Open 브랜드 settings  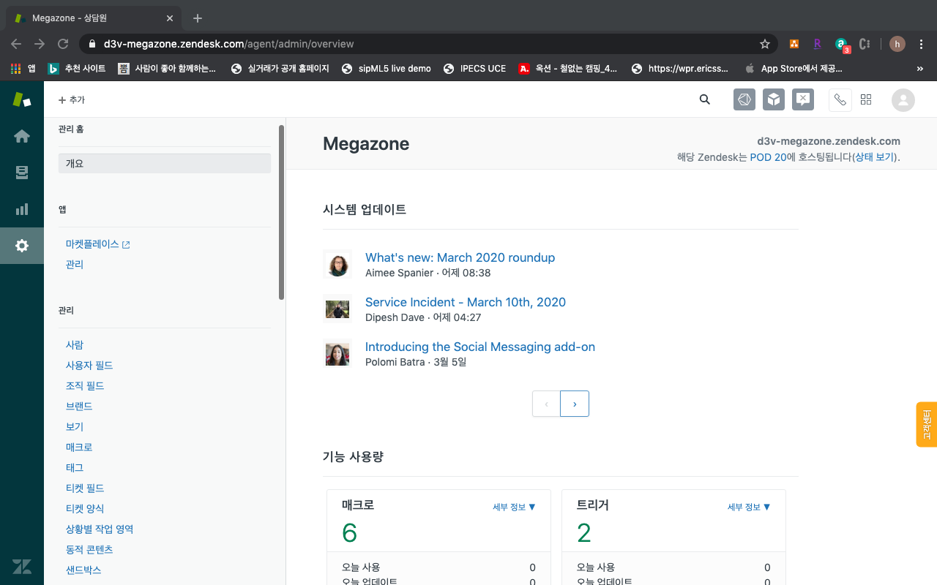click(x=79, y=406)
